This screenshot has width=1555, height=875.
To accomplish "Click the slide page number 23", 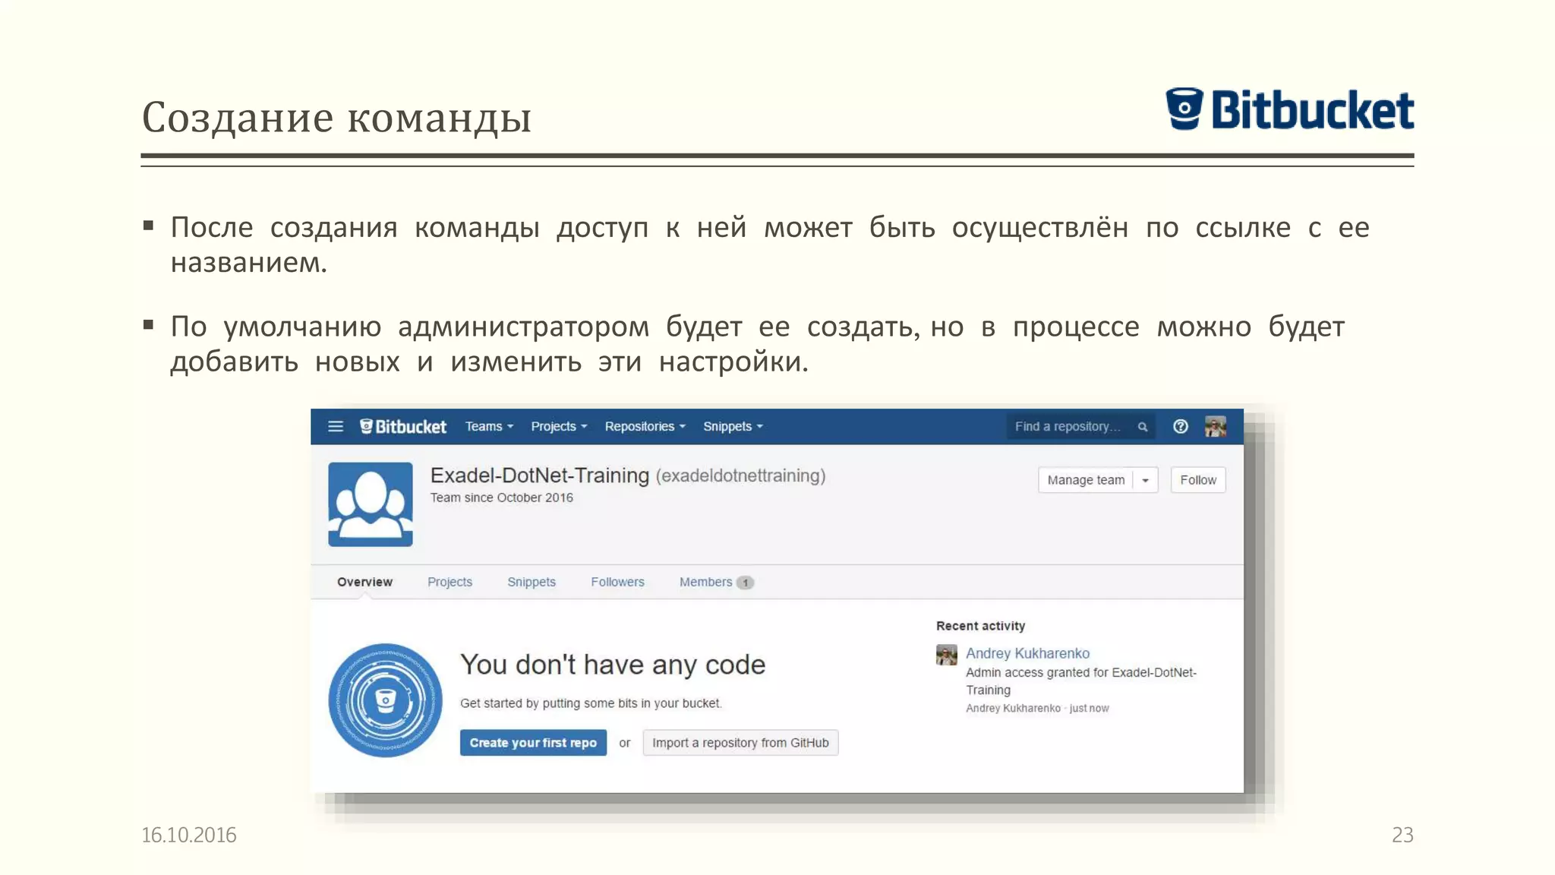I will click(1402, 835).
